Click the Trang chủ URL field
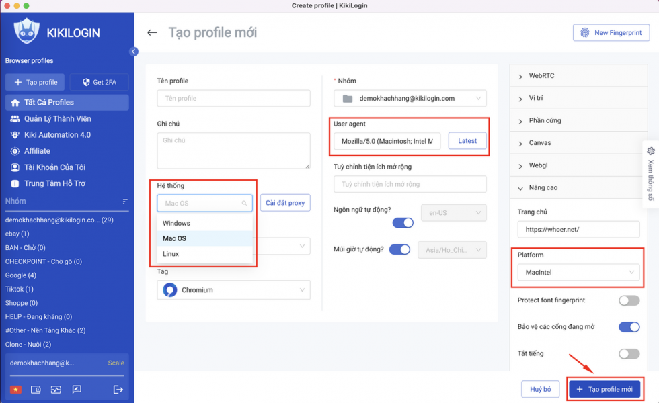The width and height of the screenshot is (659, 403). click(578, 230)
